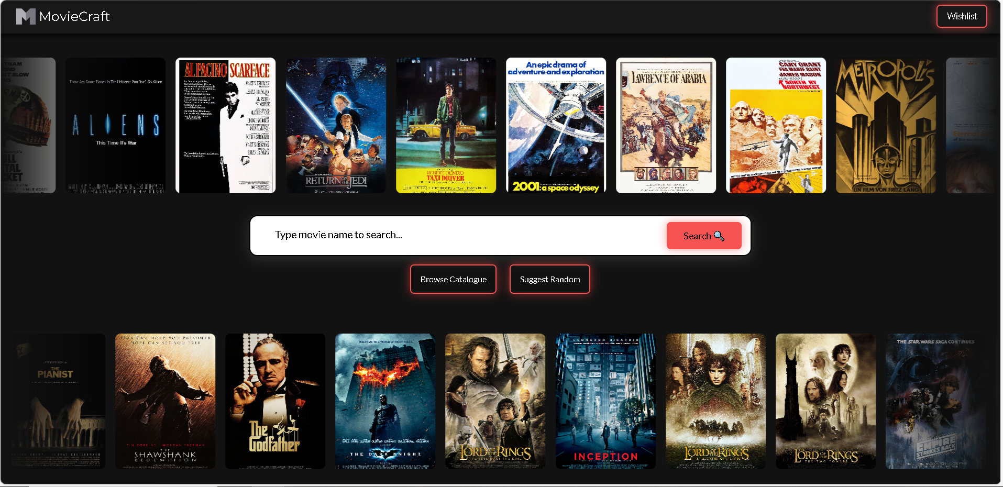
Task: Click the Inception poster
Action: point(605,401)
